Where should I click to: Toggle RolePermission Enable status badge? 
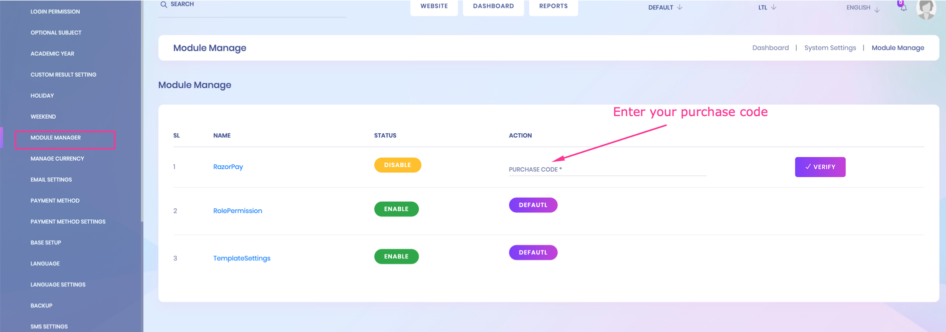(x=396, y=209)
